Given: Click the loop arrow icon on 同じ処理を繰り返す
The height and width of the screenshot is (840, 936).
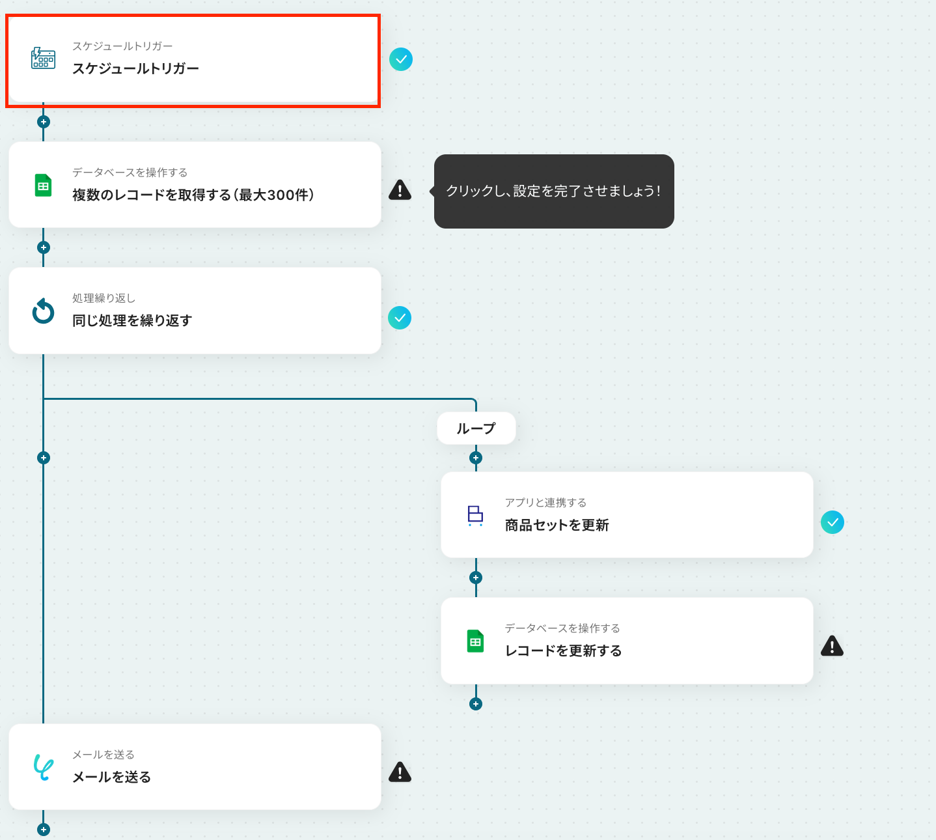Looking at the screenshot, I should point(43,311).
